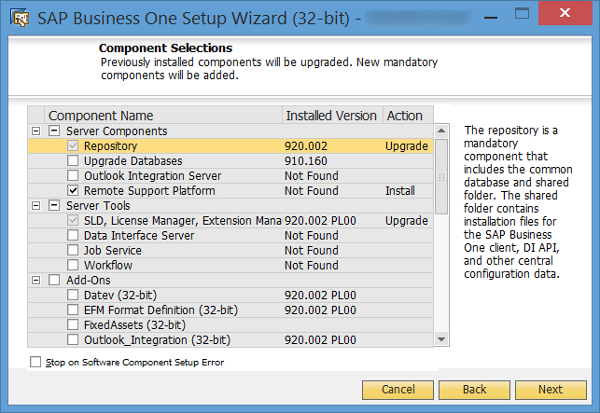Click the Component Name column header

[x=163, y=115]
